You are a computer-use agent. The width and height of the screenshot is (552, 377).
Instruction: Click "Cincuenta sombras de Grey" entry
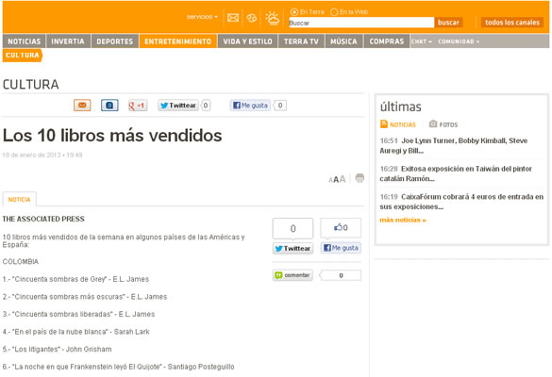[75, 279]
